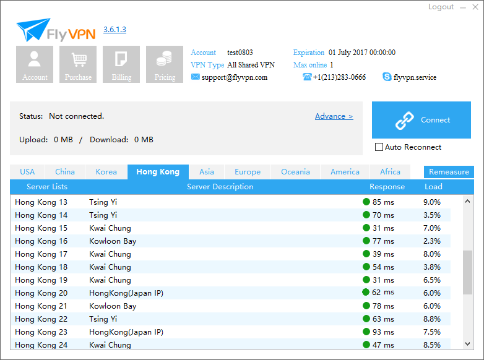Sort by the Server Lists column header
The height and width of the screenshot is (360, 484).
(47, 187)
